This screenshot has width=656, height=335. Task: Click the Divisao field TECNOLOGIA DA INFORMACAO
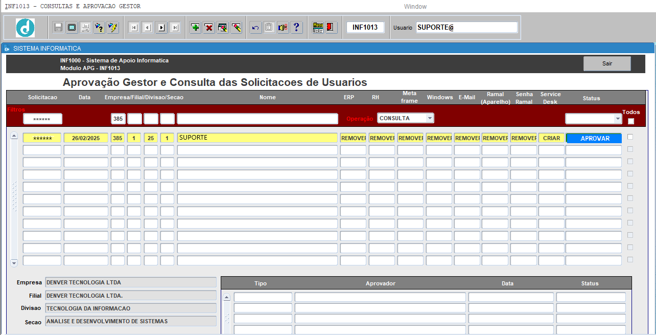coord(131,308)
